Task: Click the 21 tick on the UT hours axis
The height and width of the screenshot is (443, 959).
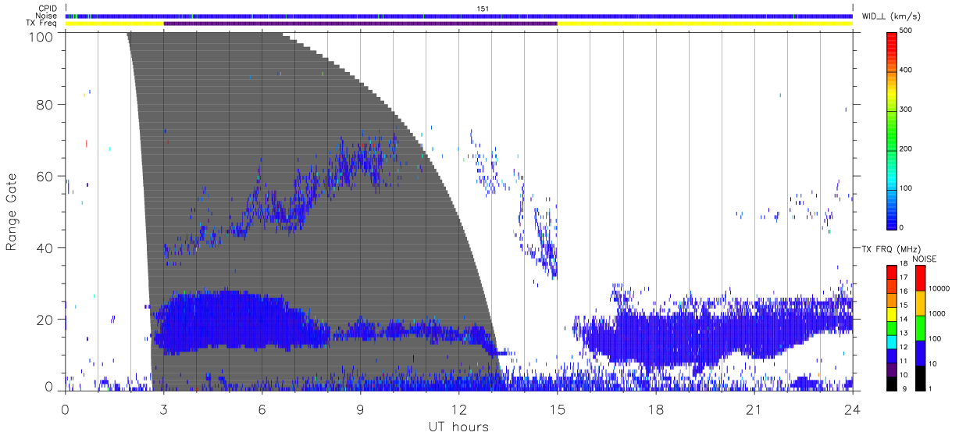Action: pos(754,409)
